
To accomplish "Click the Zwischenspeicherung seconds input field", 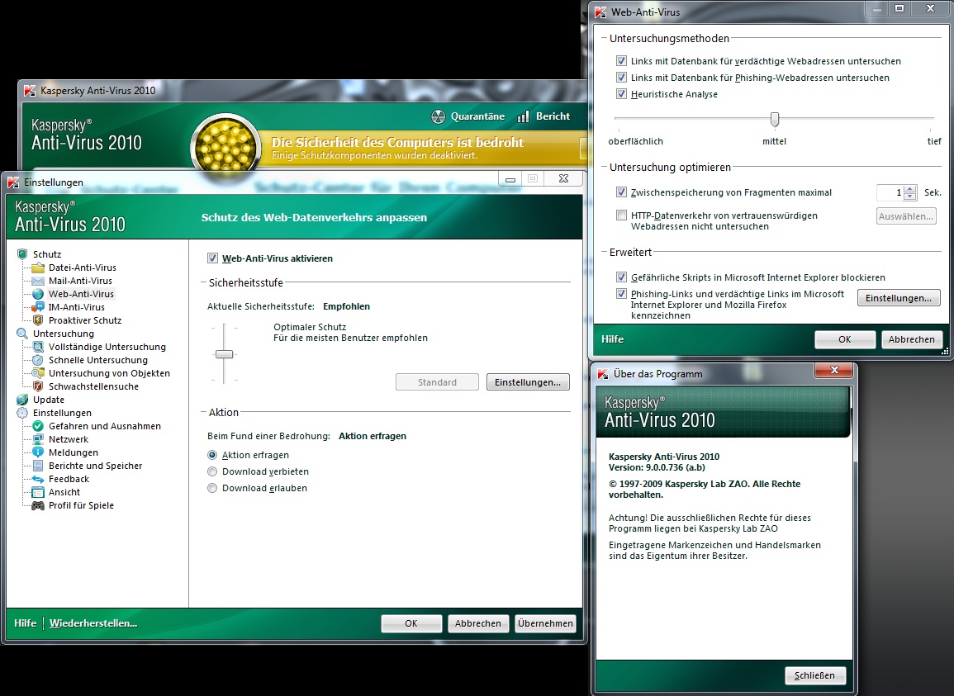I will 890,192.
